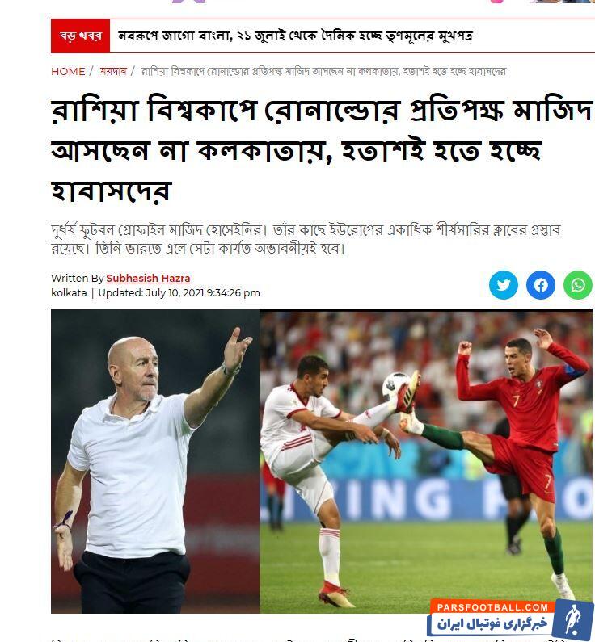Share the article on Twitter
Image resolution: width=595 pixels, height=642 pixels.
[503, 284]
